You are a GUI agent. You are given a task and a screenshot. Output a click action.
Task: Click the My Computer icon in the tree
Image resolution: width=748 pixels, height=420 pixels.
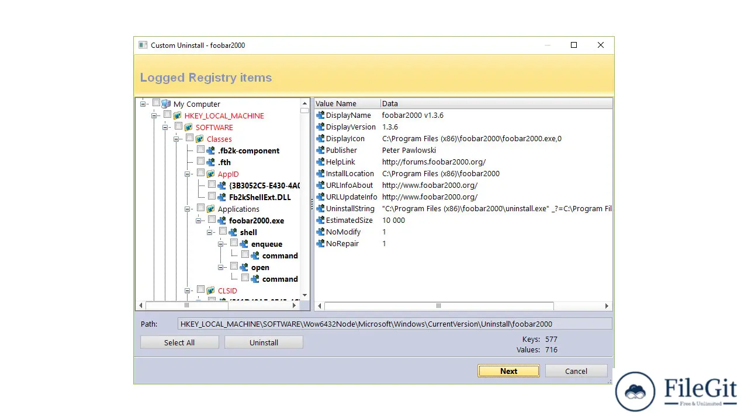166,104
